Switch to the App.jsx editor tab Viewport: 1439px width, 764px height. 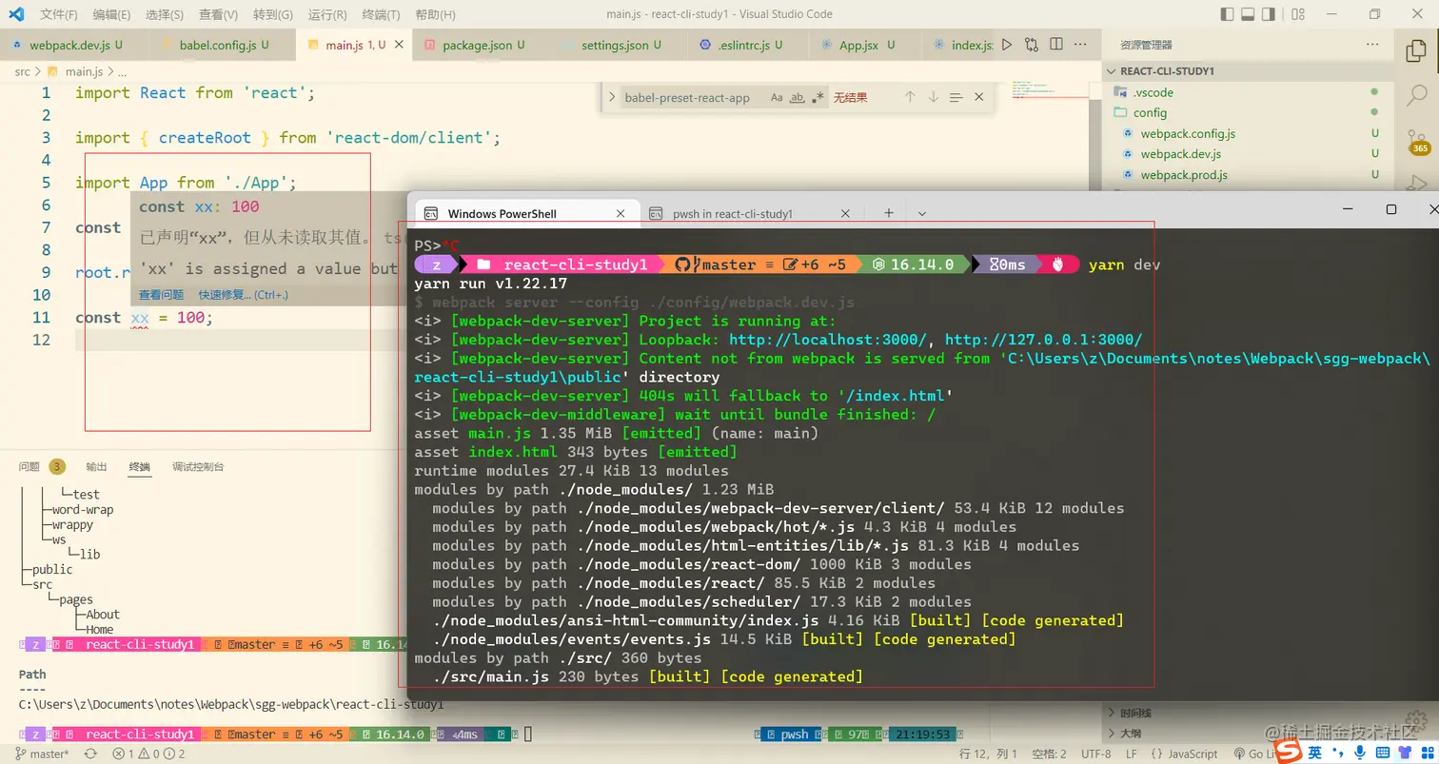(864, 45)
